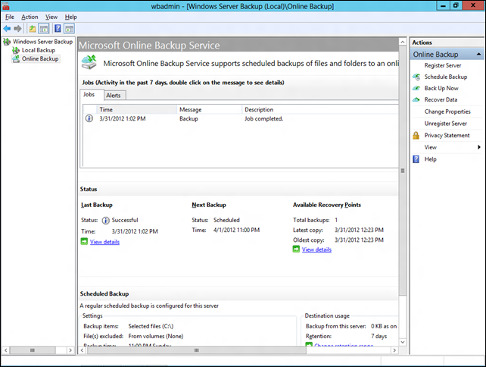Click the Privacy Statement lock icon

416,136
